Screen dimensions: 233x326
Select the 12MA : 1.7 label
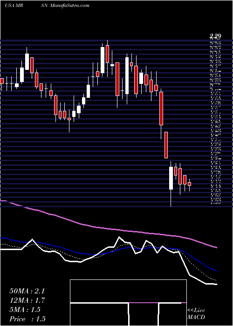coord(27,300)
